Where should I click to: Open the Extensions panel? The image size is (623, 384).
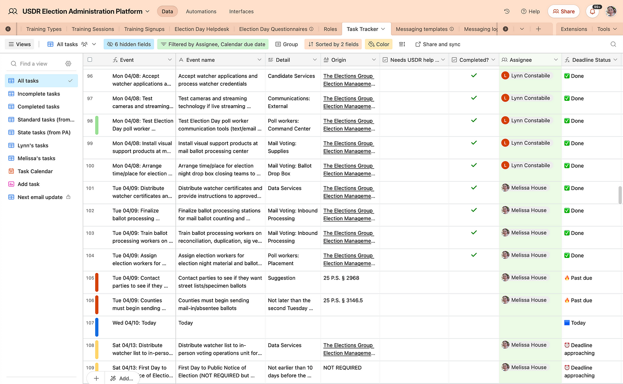click(574, 29)
